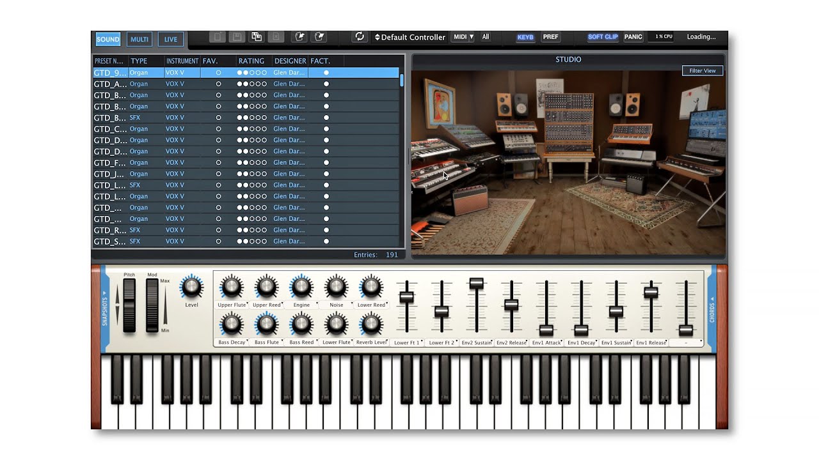
Task: Toggle the SOFT CLIP button
Action: 603,37
